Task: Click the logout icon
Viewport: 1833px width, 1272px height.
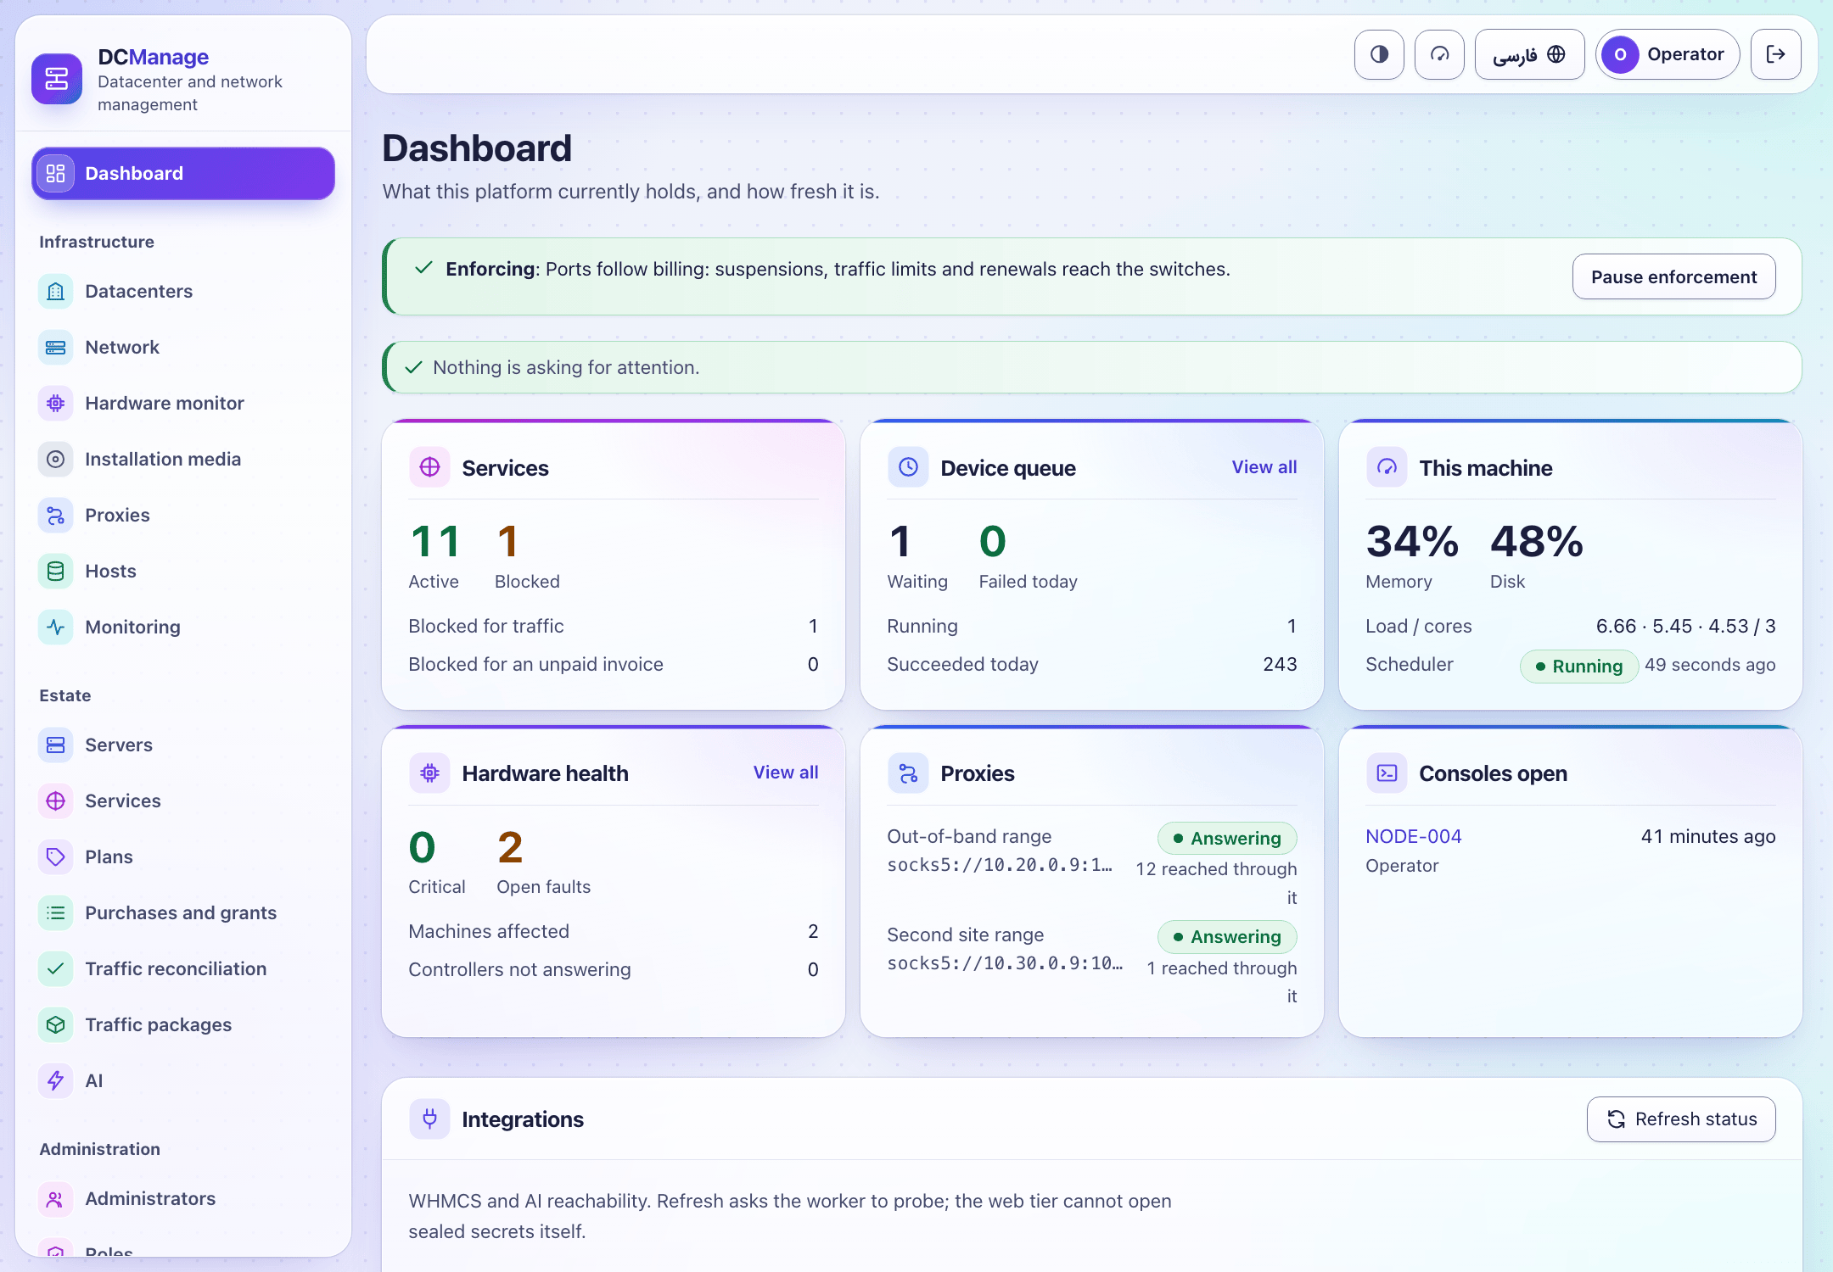Action: point(1775,54)
